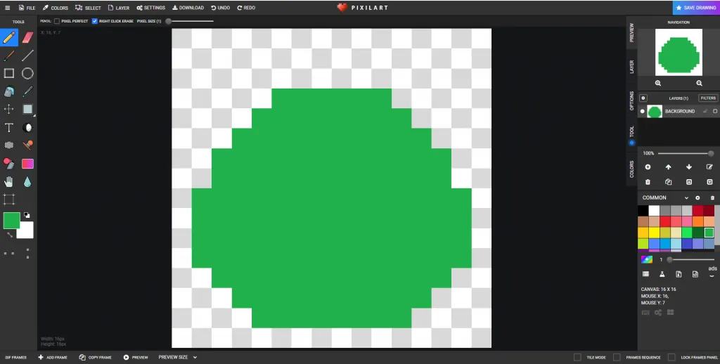This screenshot has width=720, height=364.
Task: Enable the Pixel Perfect checkbox
Action: (x=57, y=21)
